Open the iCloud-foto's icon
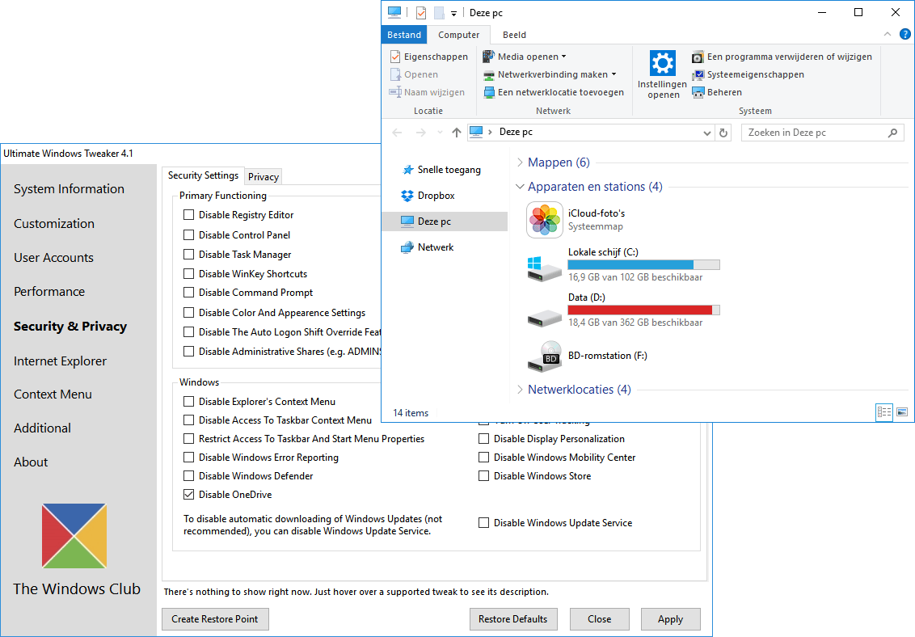The height and width of the screenshot is (637, 915). tap(545, 220)
